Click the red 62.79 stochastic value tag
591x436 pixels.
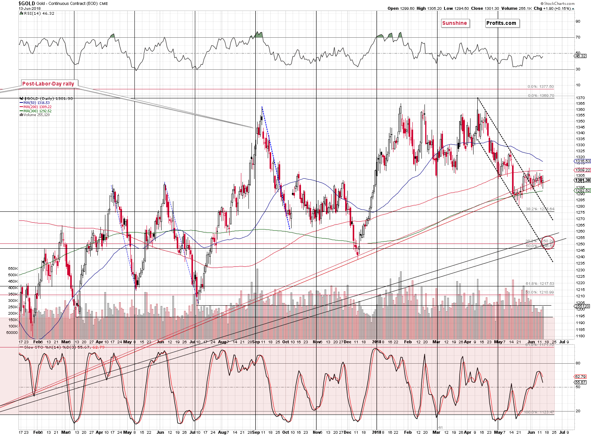pyautogui.click(x=580, y=376)
